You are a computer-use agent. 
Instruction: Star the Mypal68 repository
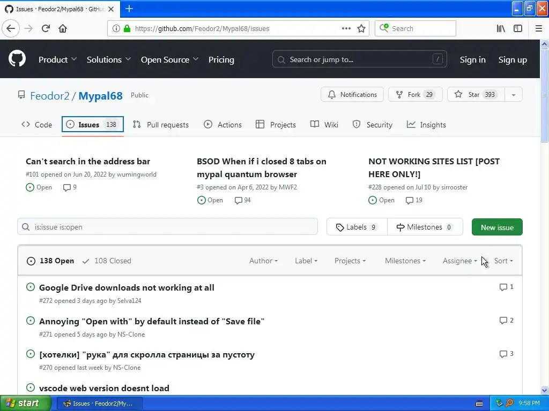coord(476,95)
